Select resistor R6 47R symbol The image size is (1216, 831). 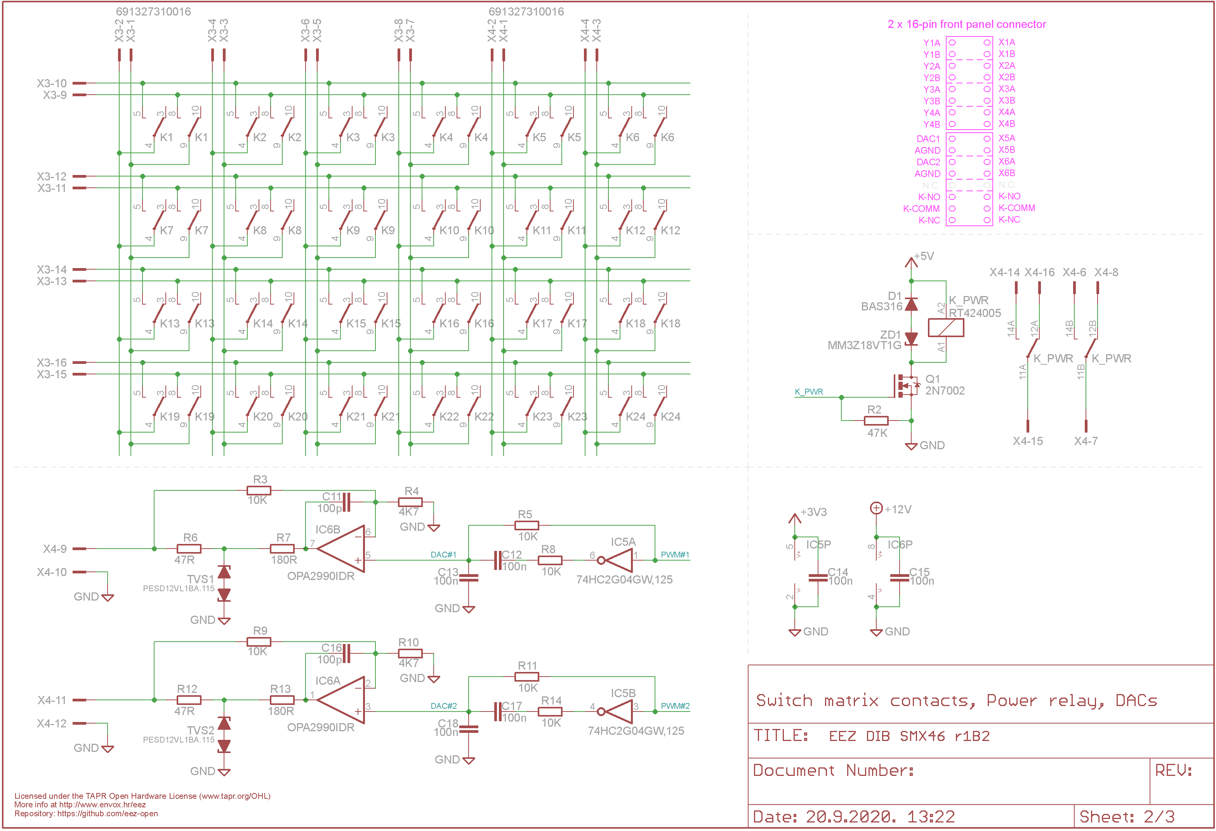[x=189, y=549]
